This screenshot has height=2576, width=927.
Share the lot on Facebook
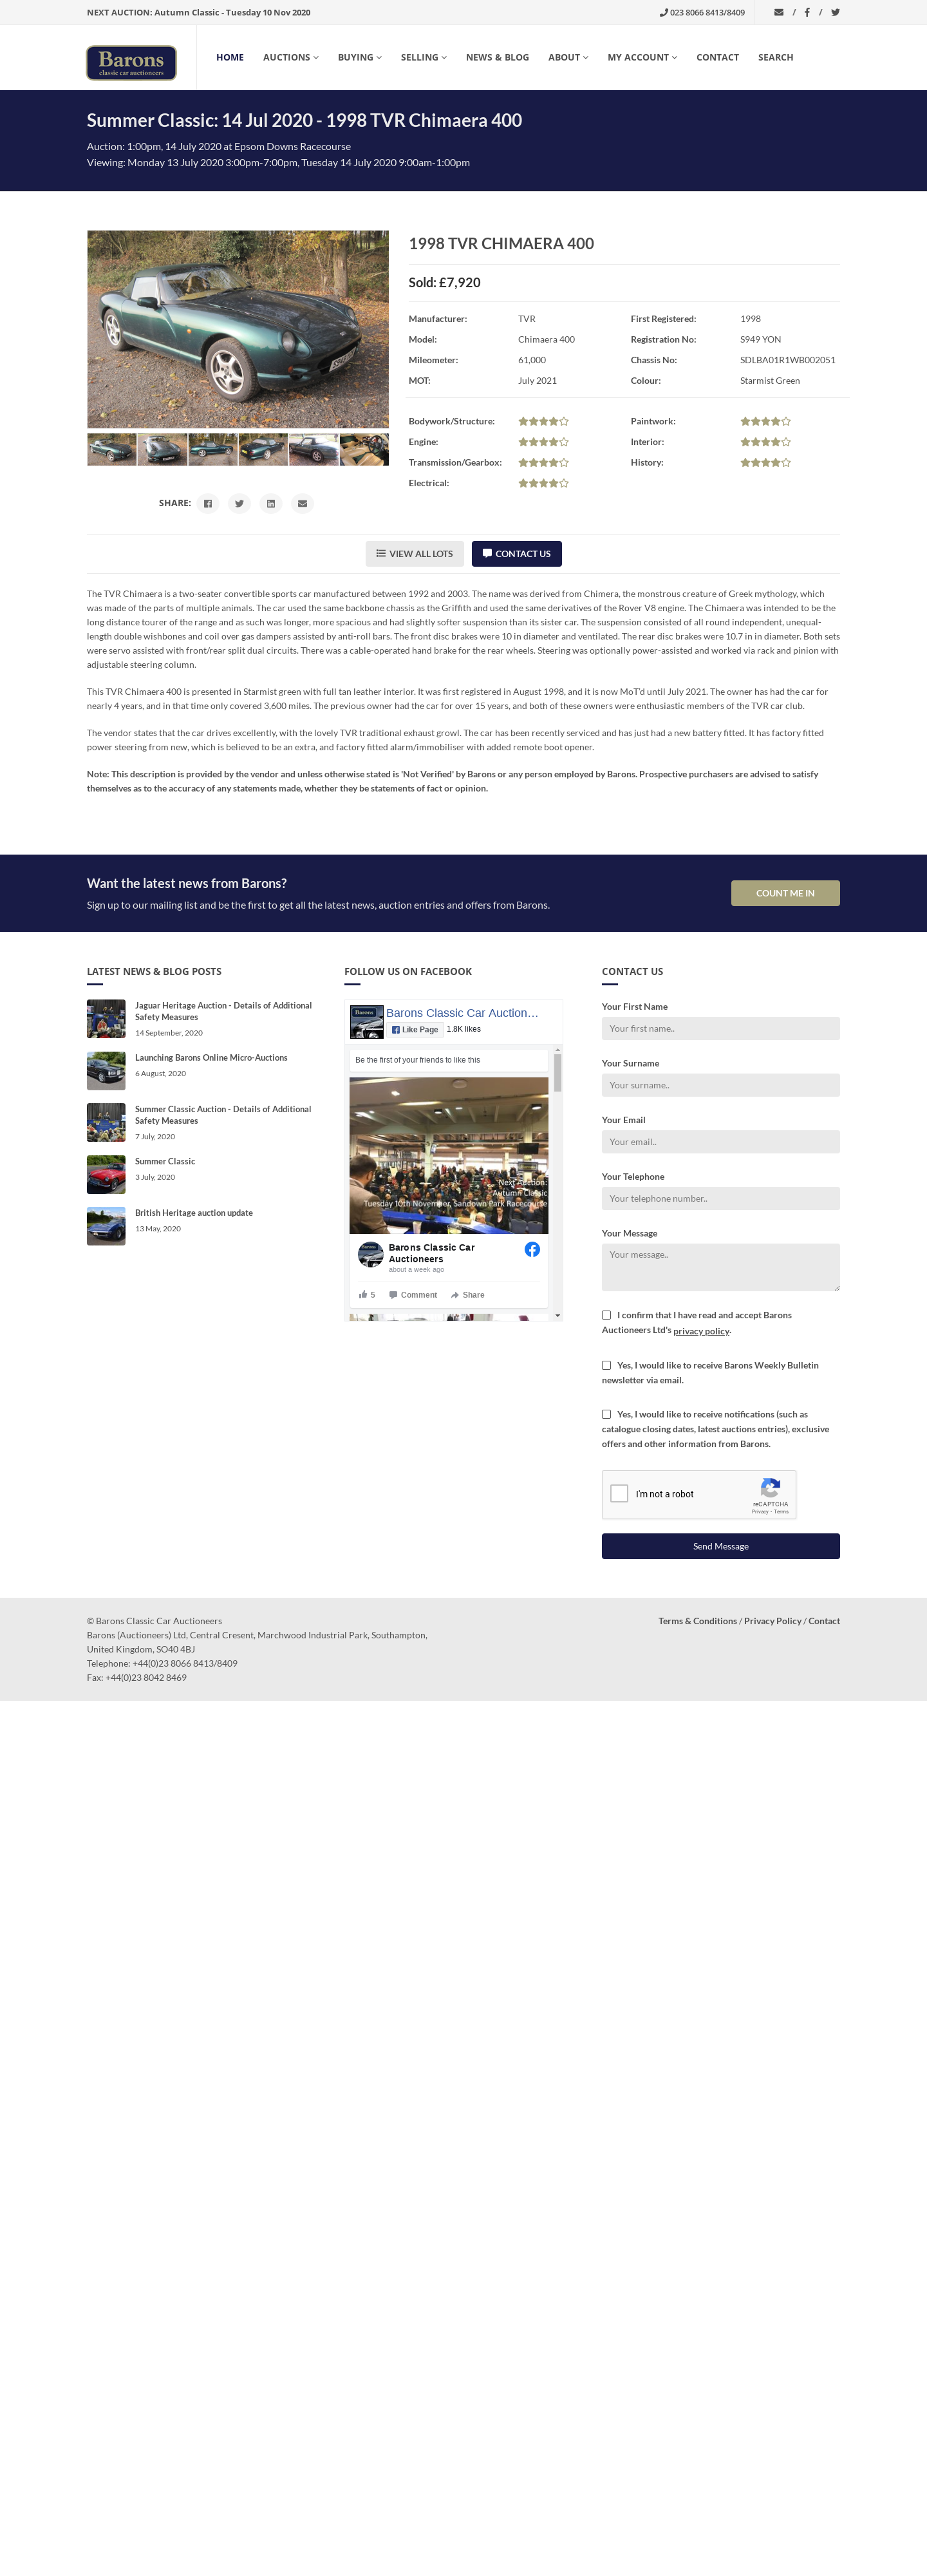coord(208,503)
